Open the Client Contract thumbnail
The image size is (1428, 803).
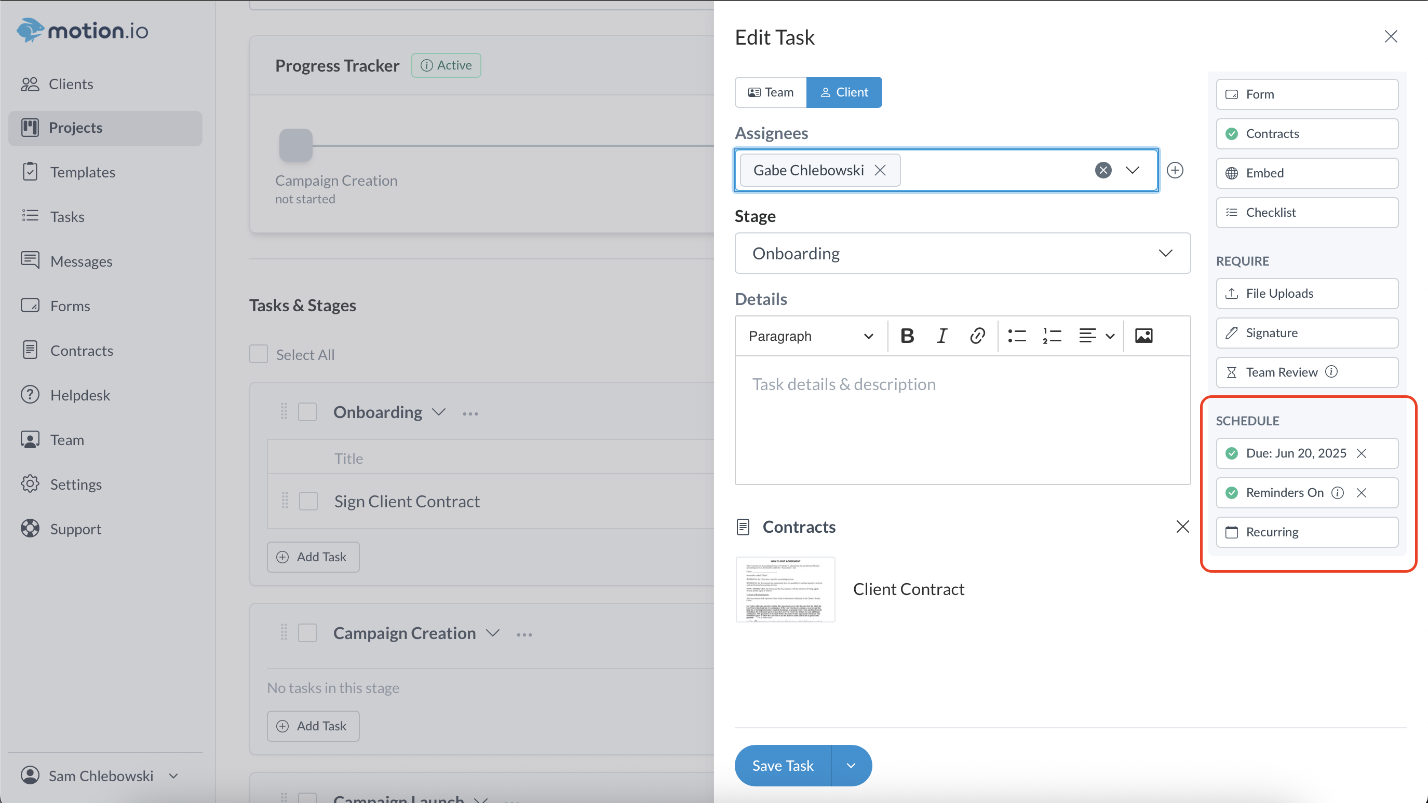tap(785, 589)
